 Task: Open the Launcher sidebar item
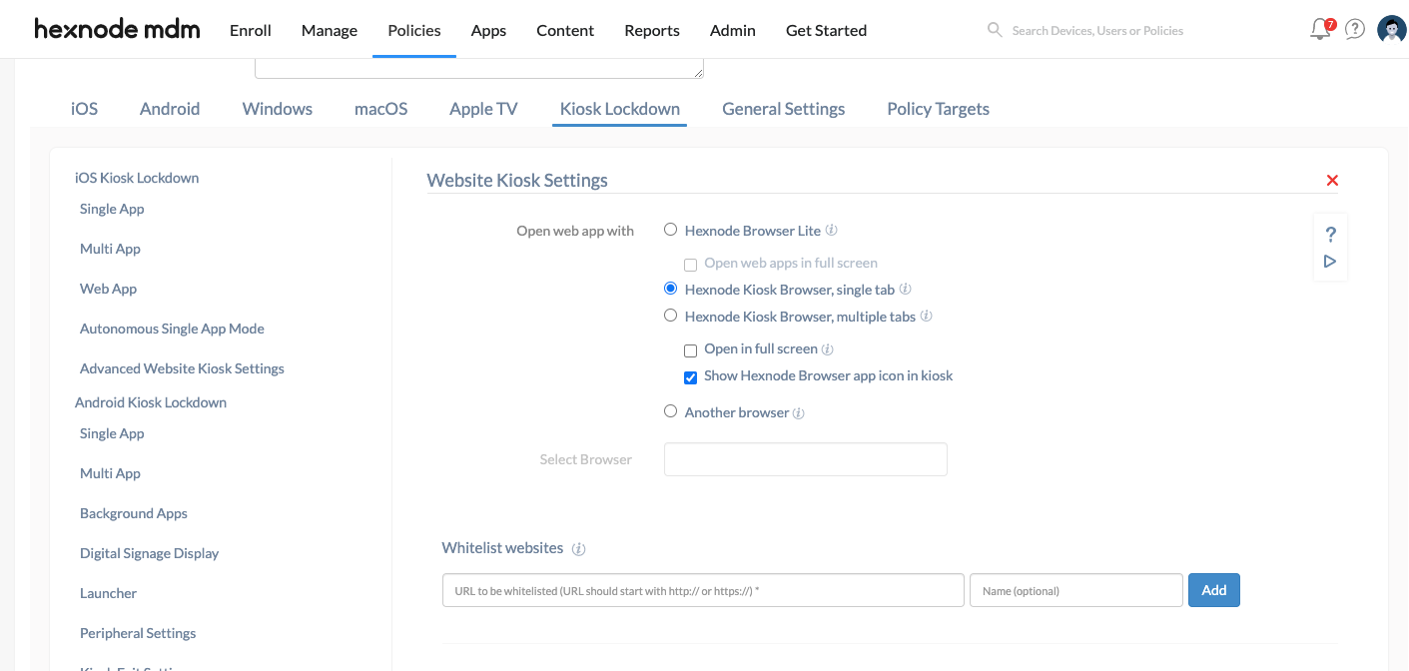[108, 593]
